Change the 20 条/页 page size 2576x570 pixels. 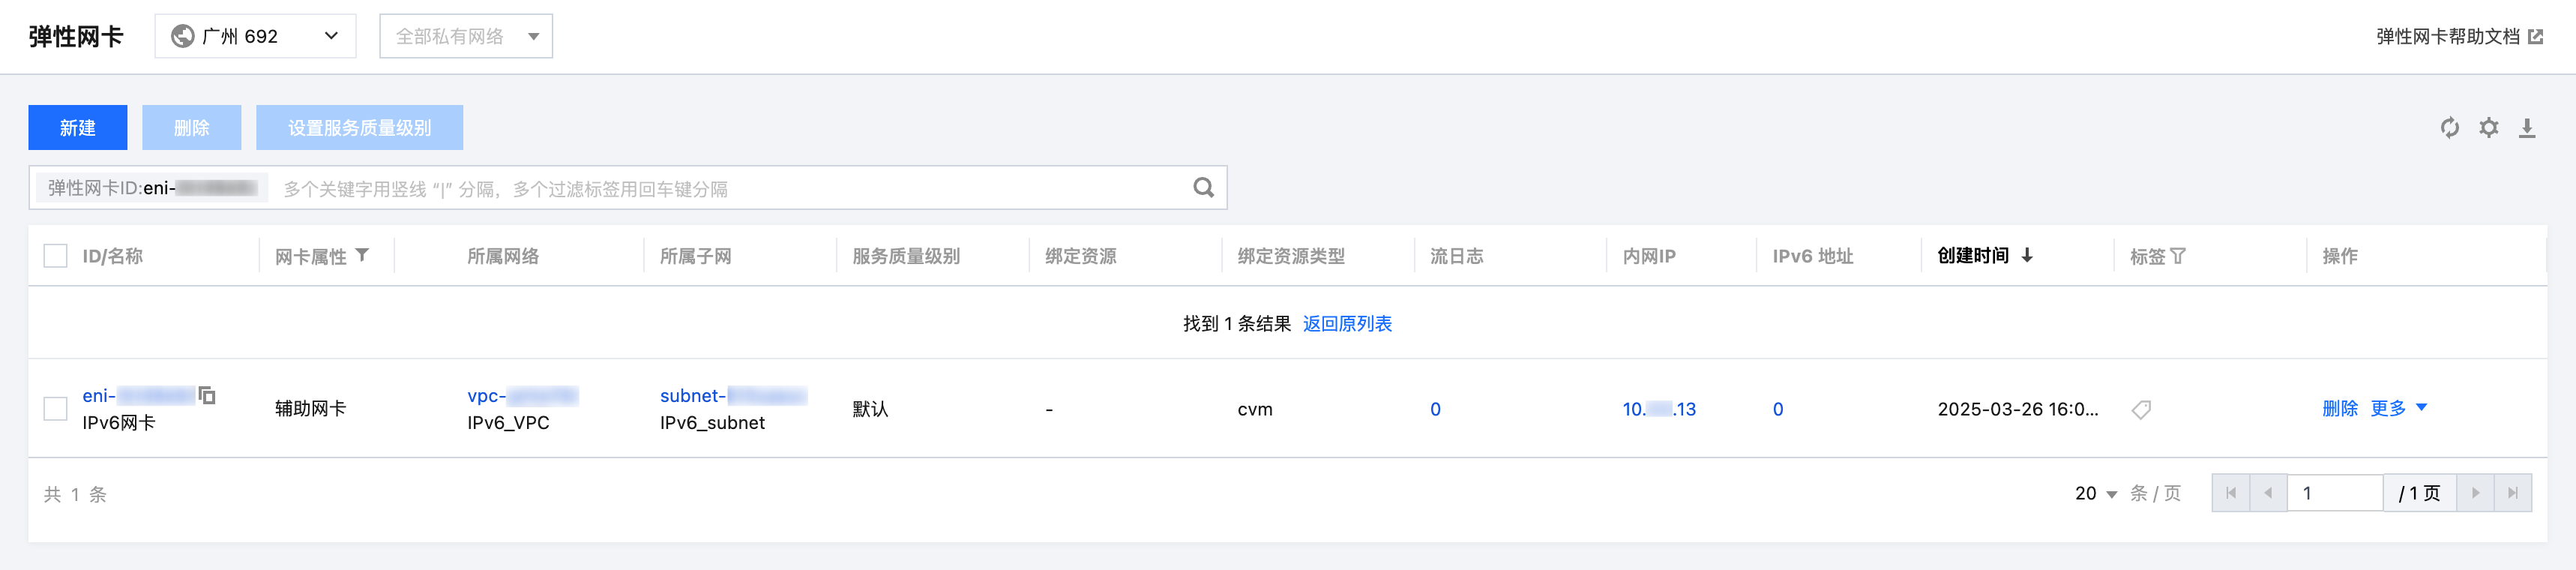click(x=2096, y=493)
